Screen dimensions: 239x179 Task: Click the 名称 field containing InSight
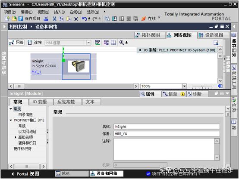(x=167, y=127)
